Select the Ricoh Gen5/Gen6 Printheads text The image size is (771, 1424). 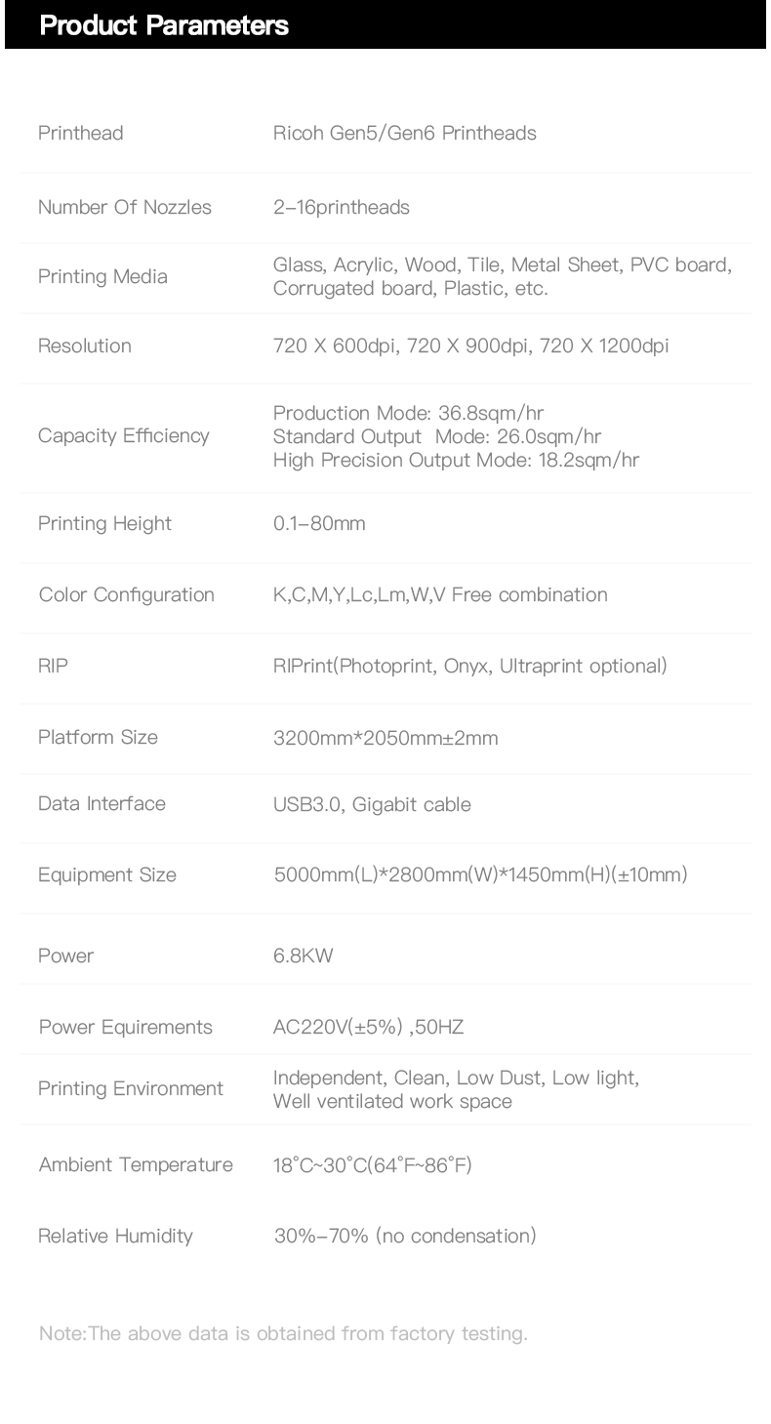coord(404,133)
